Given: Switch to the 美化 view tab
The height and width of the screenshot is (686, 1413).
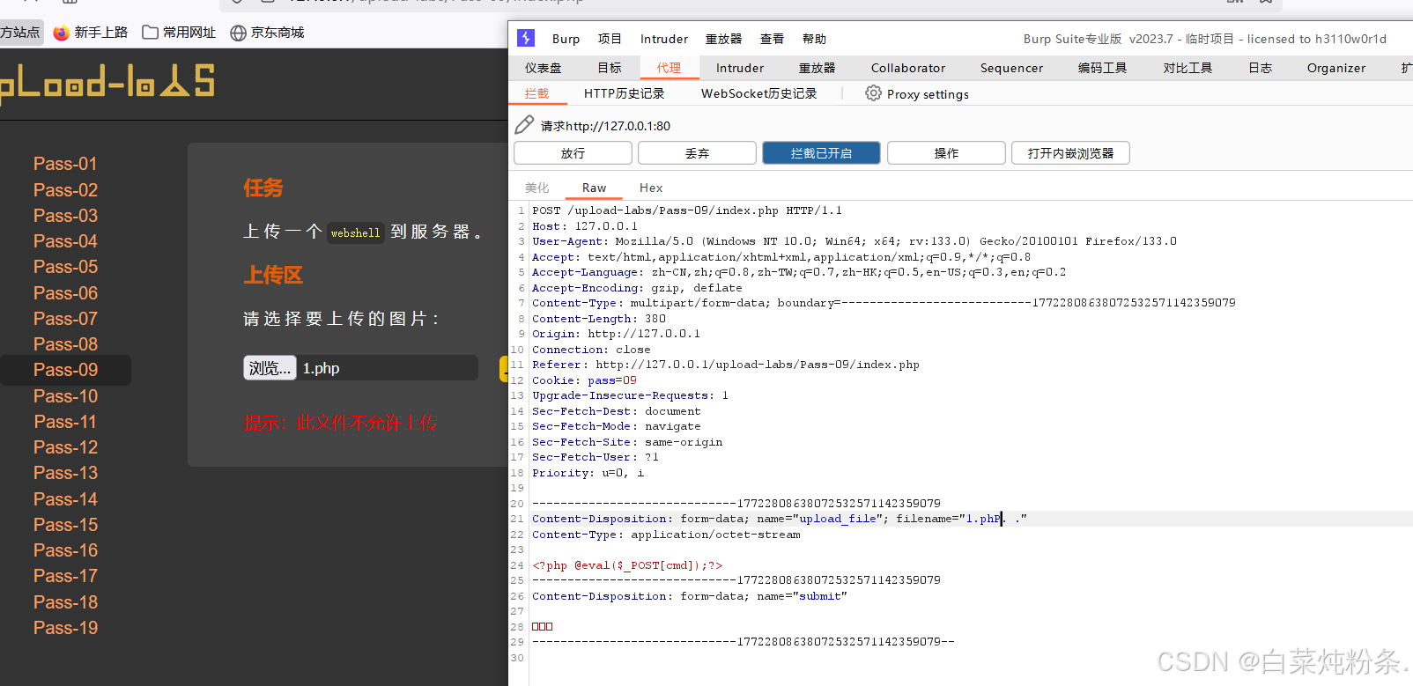Looking at the screenshot, I should tap(537, 188).
